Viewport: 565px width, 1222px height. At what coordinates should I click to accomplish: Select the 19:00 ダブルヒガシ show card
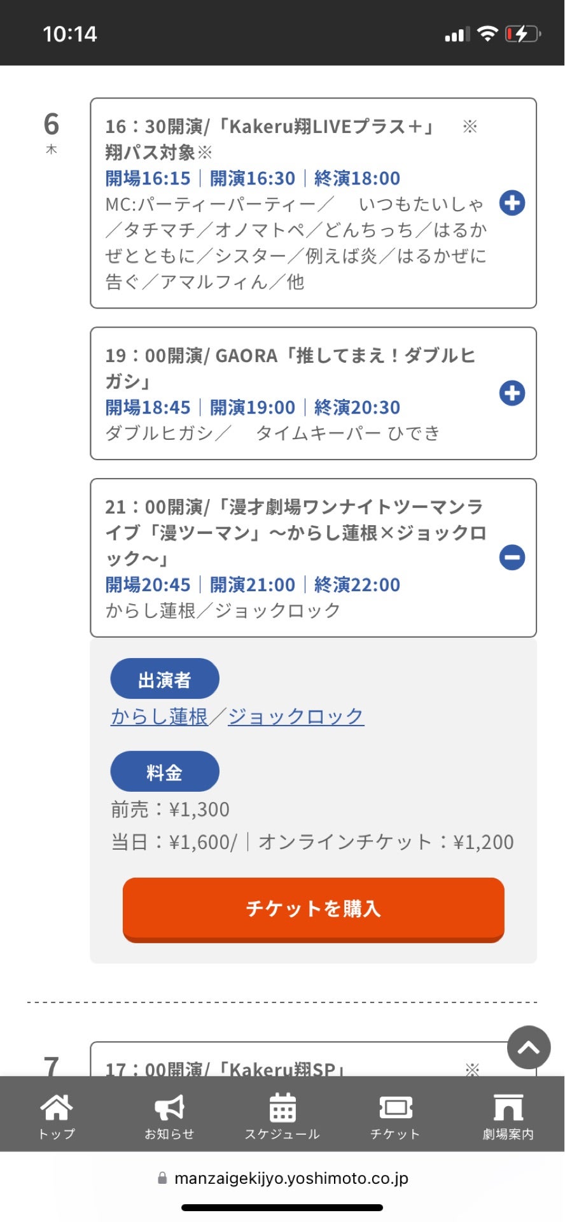click(x=293, y=393)
